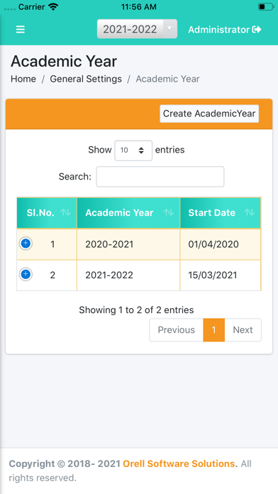
Task: Sort by Sl.No. column arrows
Action: [65, 213]
